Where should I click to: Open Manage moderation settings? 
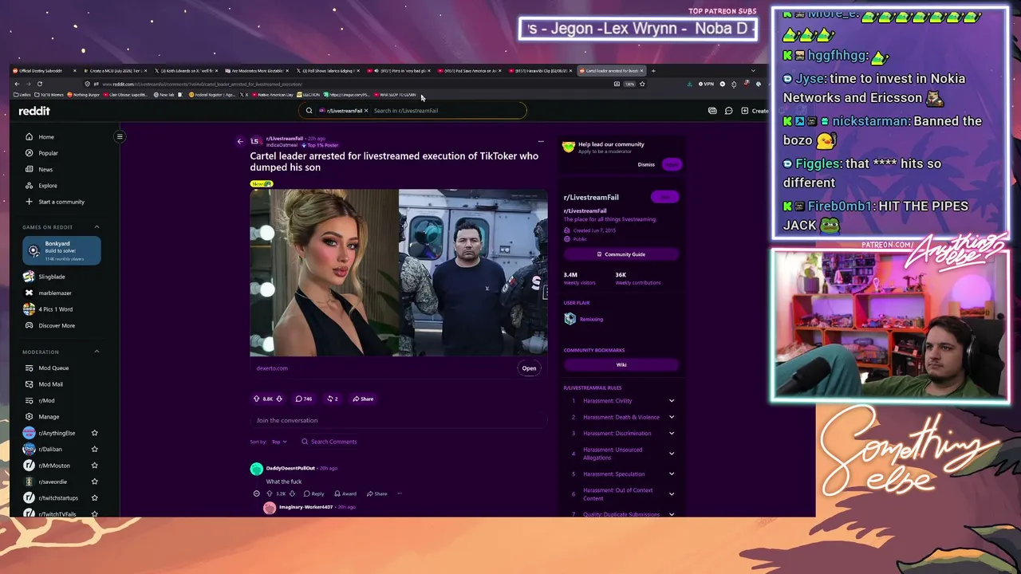point(49,417)
